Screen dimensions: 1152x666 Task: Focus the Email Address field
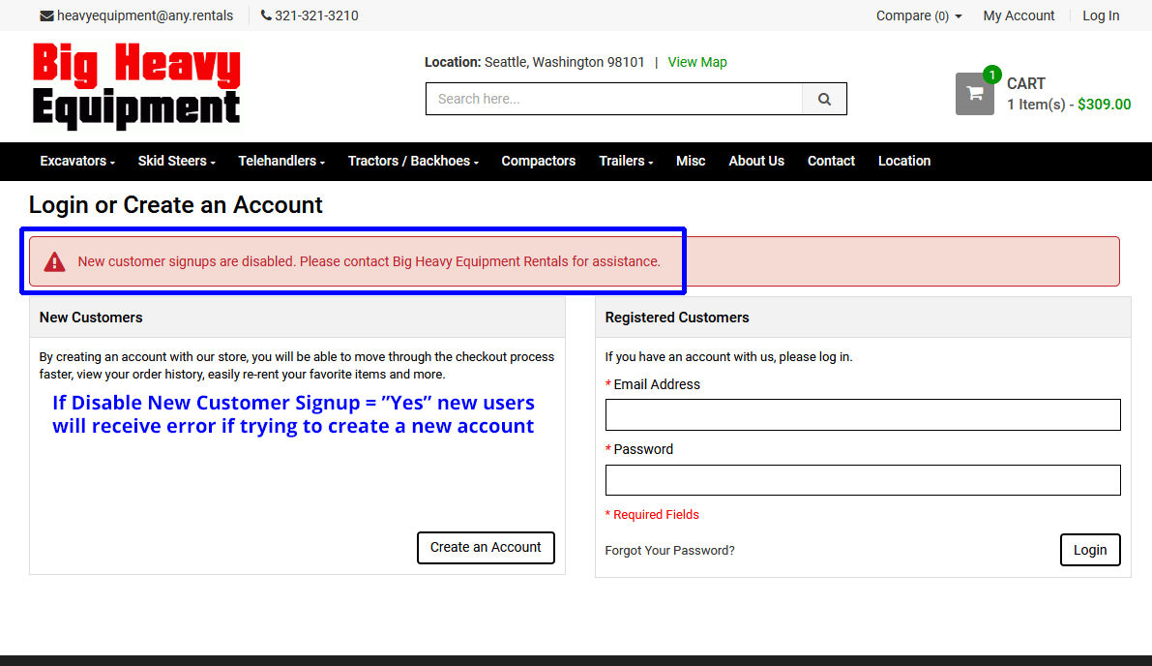(863, 414)
